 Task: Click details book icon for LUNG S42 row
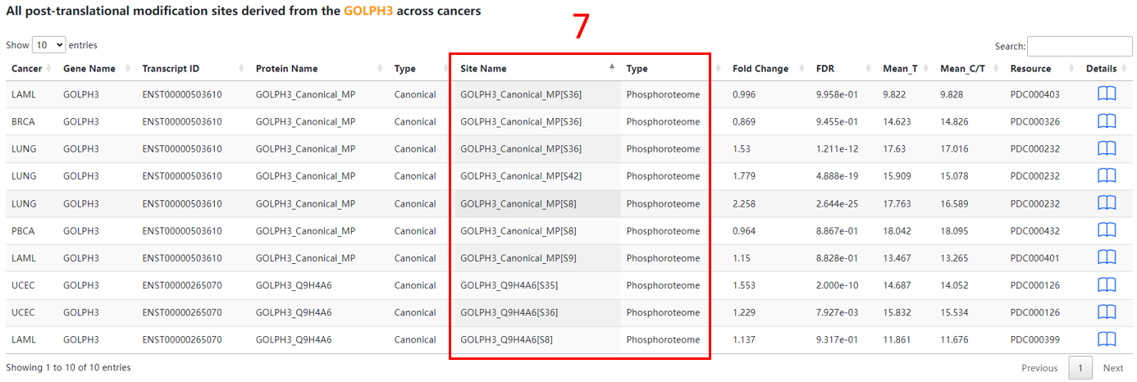tap(1107, 175)
